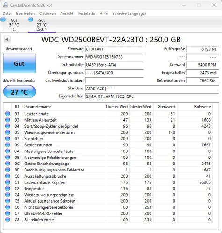Click the Rohwerte column header
222x233 pixels.
(x=195, y=107)
